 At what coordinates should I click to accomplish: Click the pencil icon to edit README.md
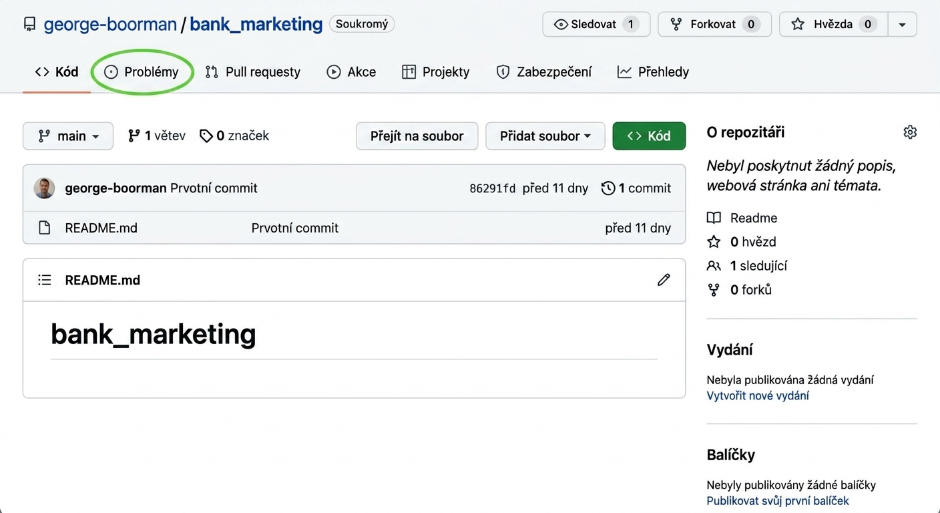pyautogui.click(x=664, y=280)
